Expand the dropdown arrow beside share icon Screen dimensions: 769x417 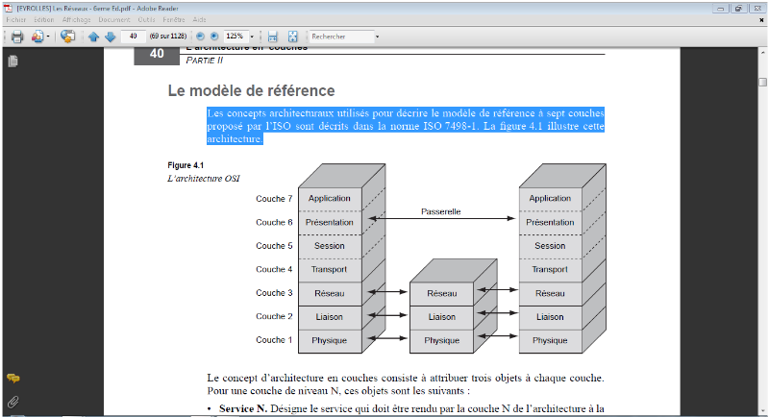click(x=47, y=37)
